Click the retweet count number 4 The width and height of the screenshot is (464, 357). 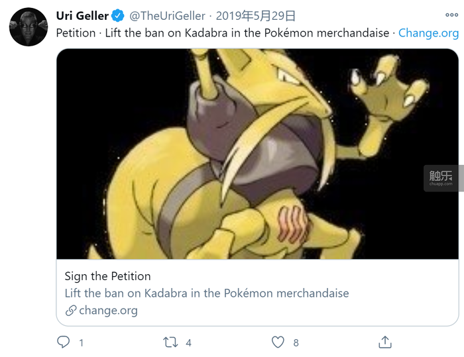click(188, 343)
